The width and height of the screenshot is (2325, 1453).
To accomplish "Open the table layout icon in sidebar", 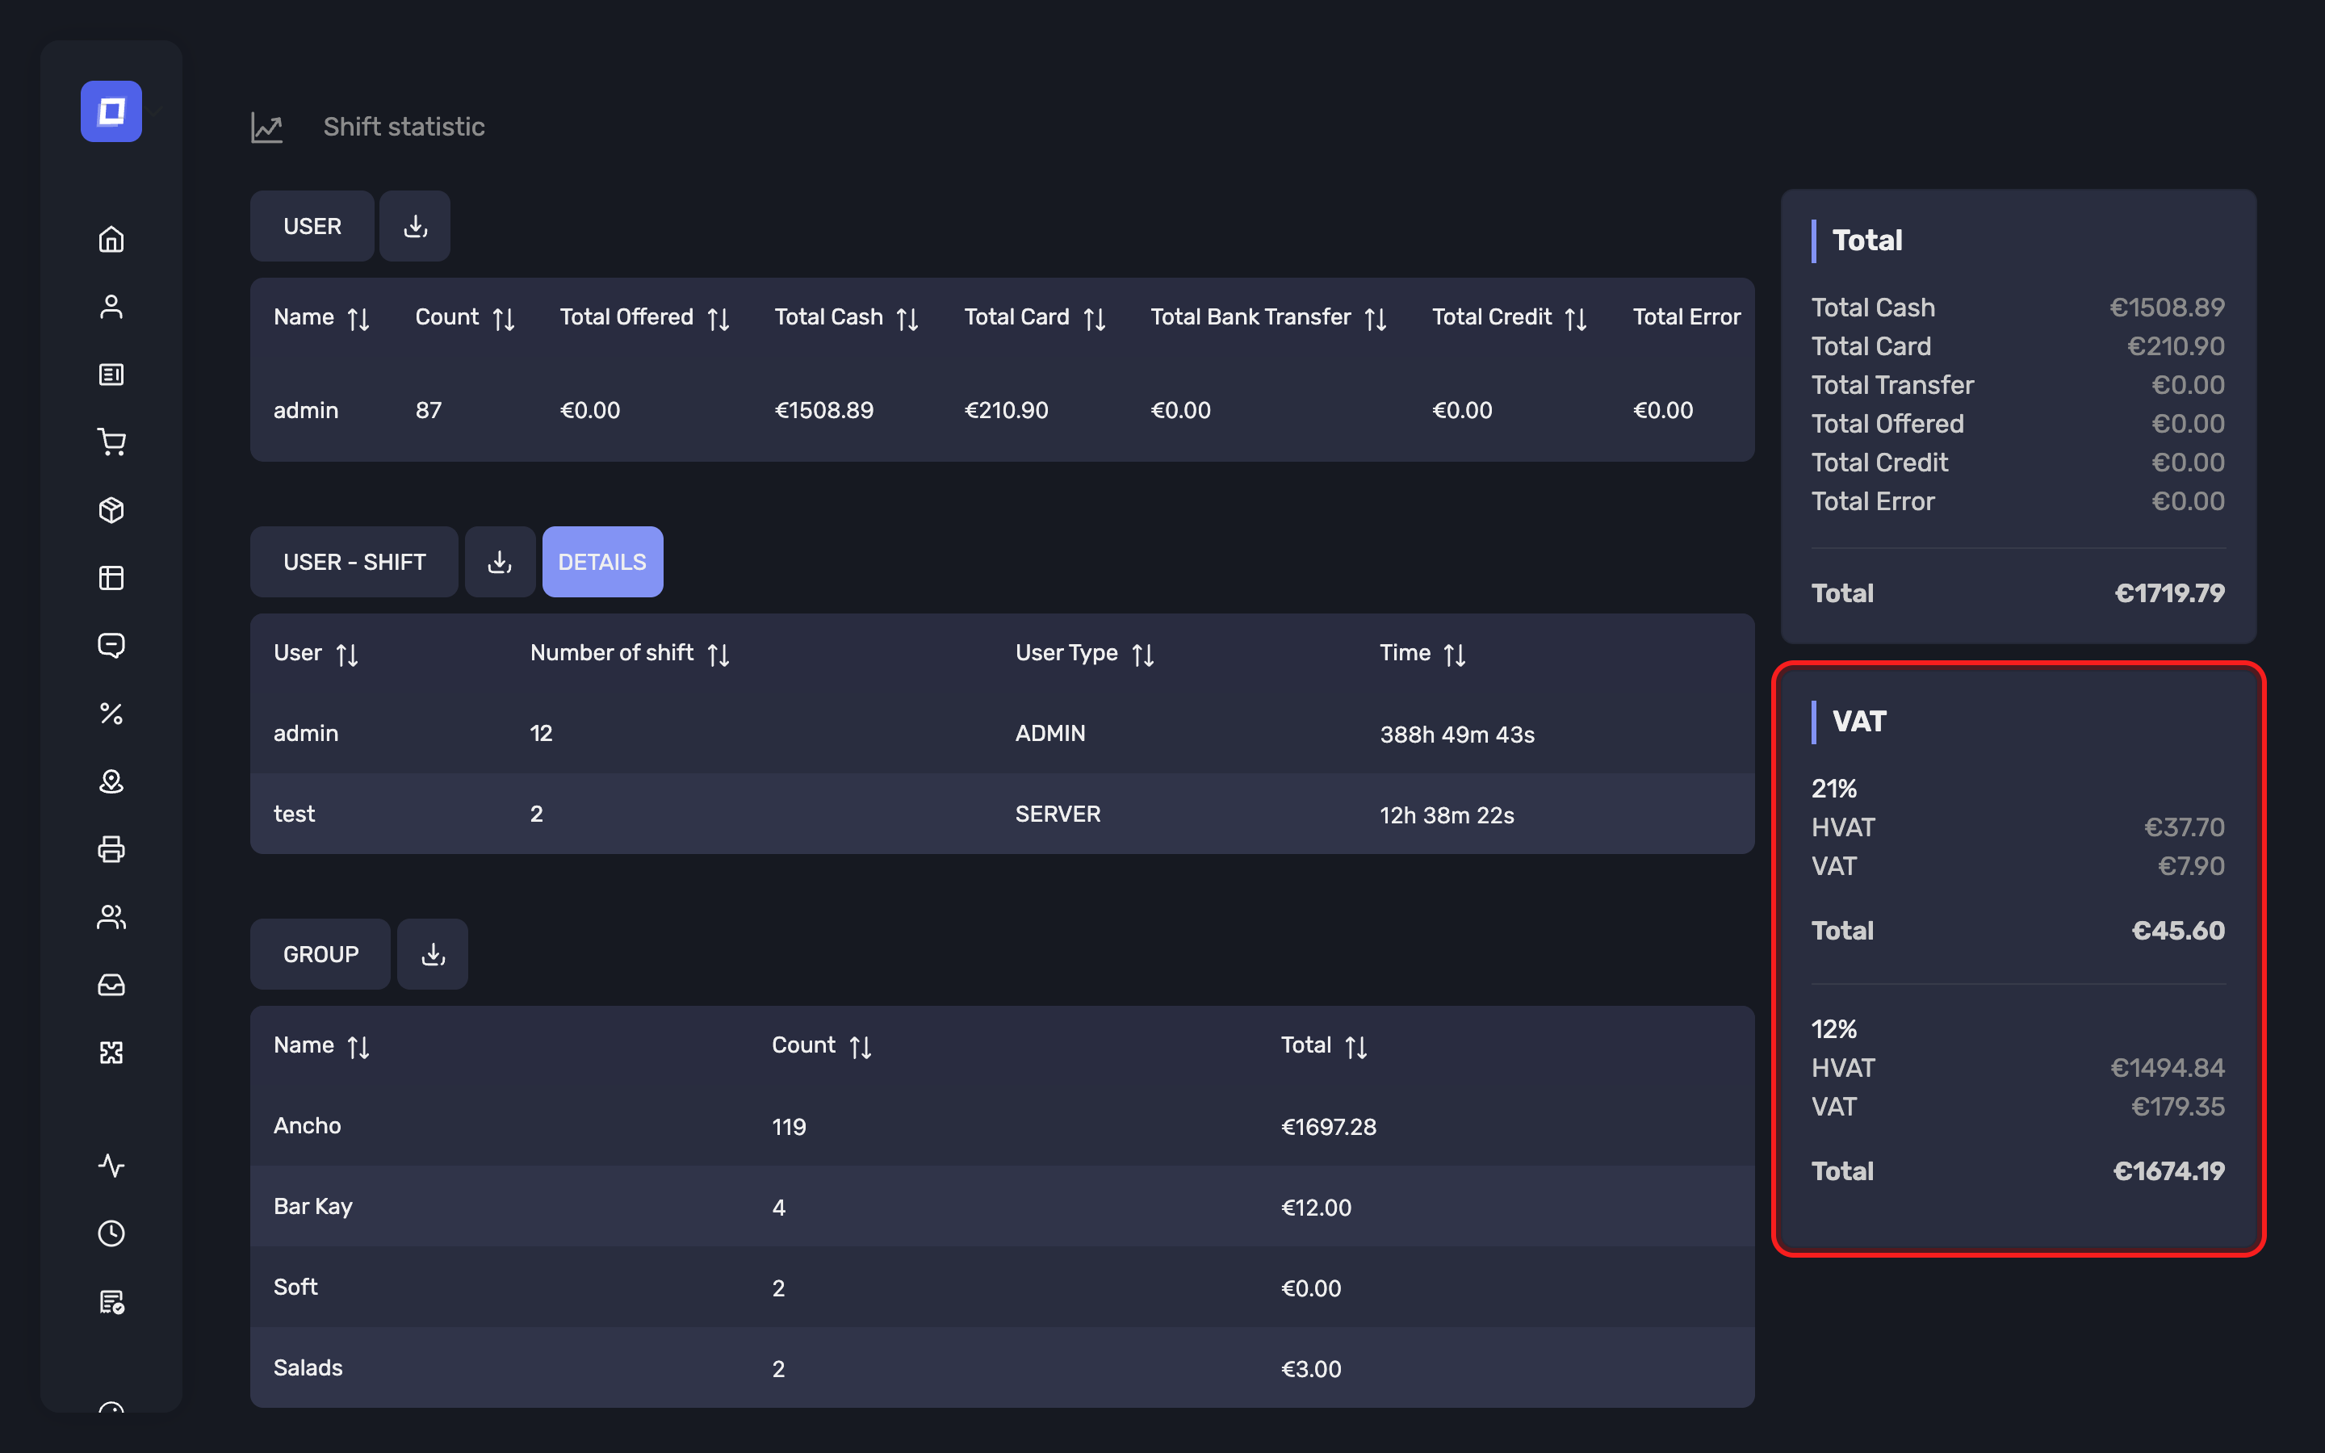I will pos(111,577).
